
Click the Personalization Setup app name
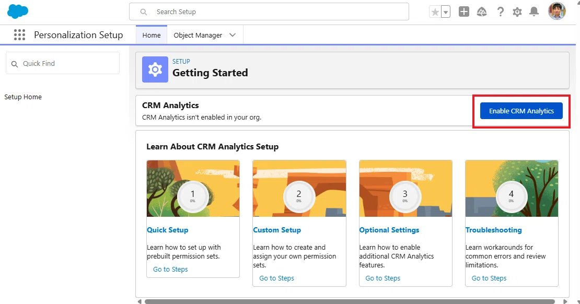78,35
